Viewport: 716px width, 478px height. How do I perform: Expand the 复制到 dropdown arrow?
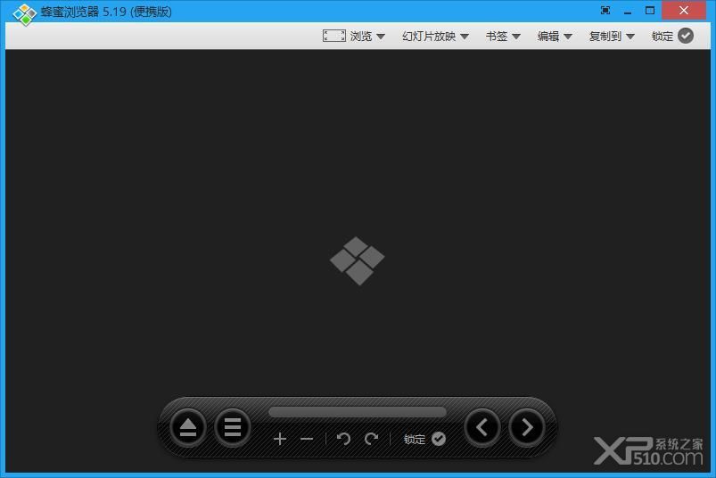(630, 37)
